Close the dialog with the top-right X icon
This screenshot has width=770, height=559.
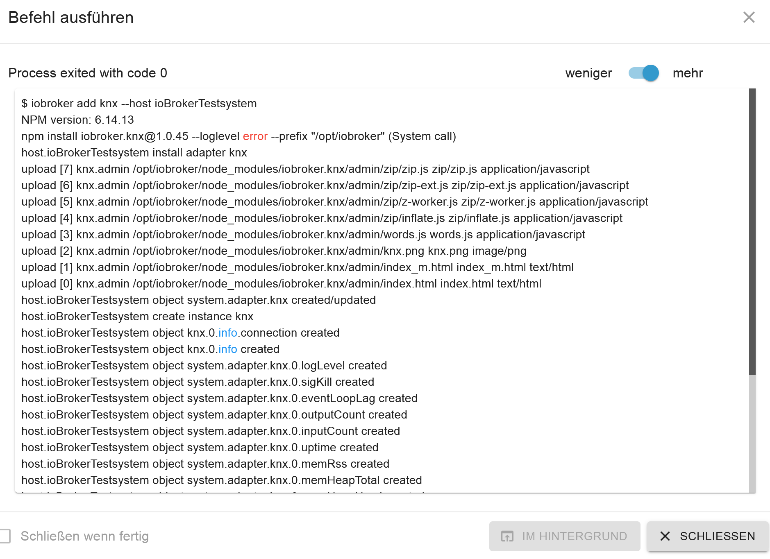pyautogui.click(x=749, y=17)
